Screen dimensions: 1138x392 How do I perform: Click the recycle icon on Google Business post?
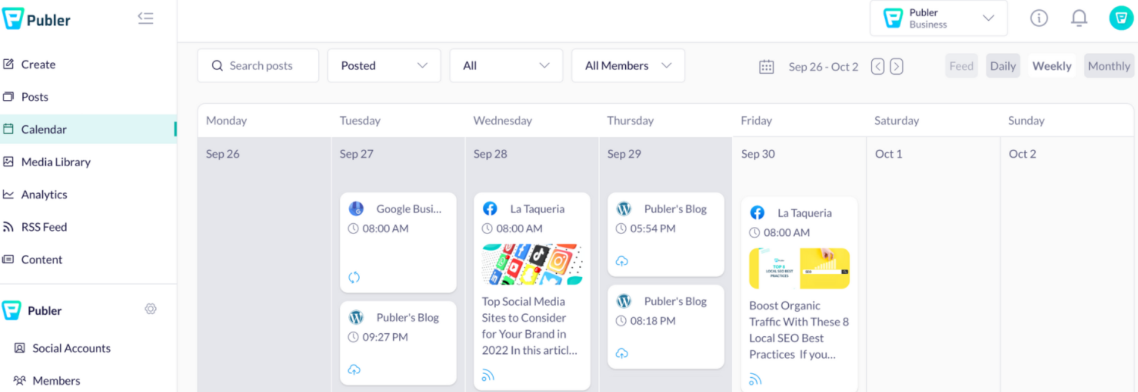(354, 277)
